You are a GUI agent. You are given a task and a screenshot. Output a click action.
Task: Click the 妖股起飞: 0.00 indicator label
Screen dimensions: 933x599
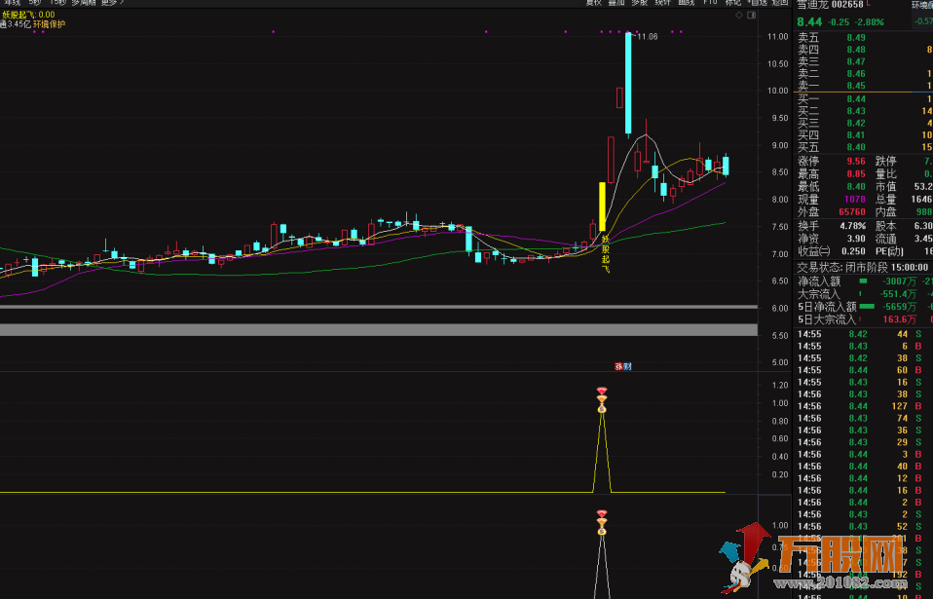[x=28, y=15]
